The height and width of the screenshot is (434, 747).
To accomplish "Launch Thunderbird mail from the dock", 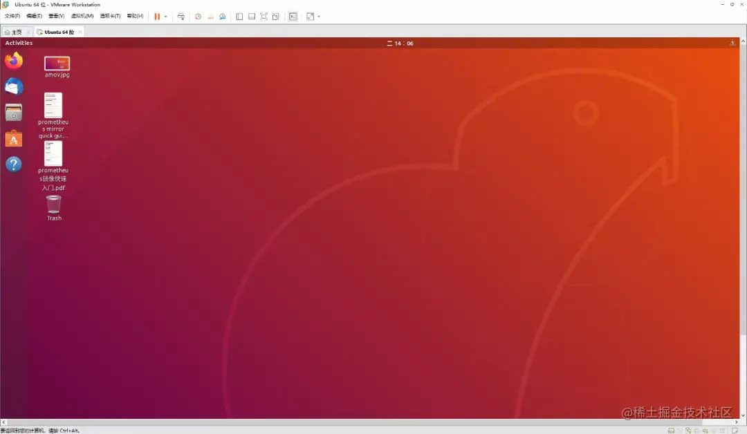I will click(x=14, y=86).
